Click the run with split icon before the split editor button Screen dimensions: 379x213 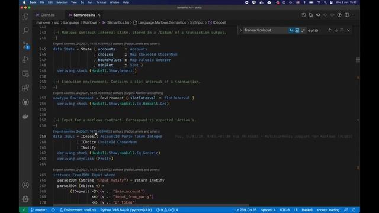pos(339,15)
